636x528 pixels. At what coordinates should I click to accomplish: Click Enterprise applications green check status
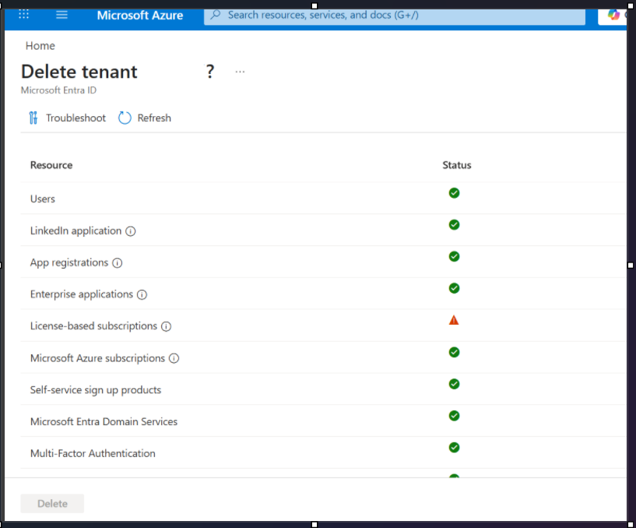coord(455,288)
